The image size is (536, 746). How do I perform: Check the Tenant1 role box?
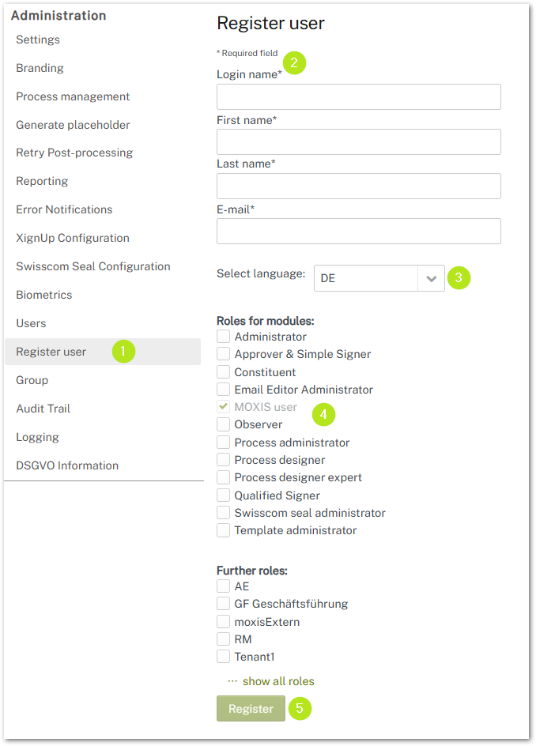(224, 657)
